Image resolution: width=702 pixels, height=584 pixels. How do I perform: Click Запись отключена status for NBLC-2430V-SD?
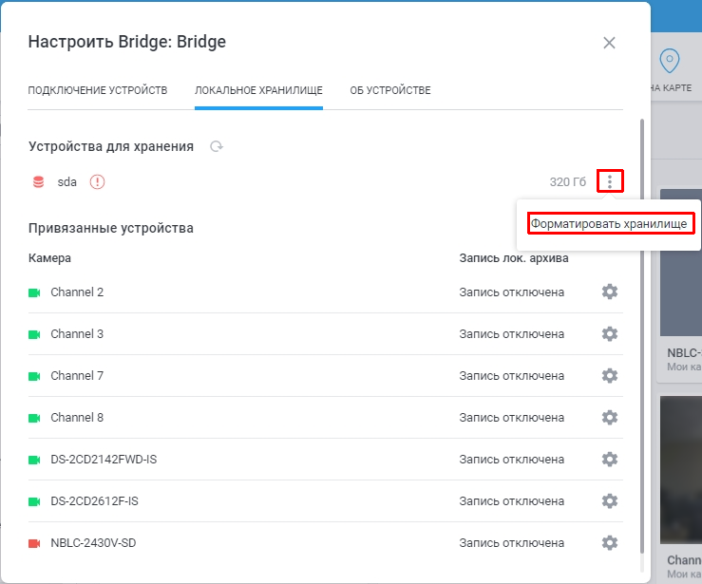coord(512,543)
